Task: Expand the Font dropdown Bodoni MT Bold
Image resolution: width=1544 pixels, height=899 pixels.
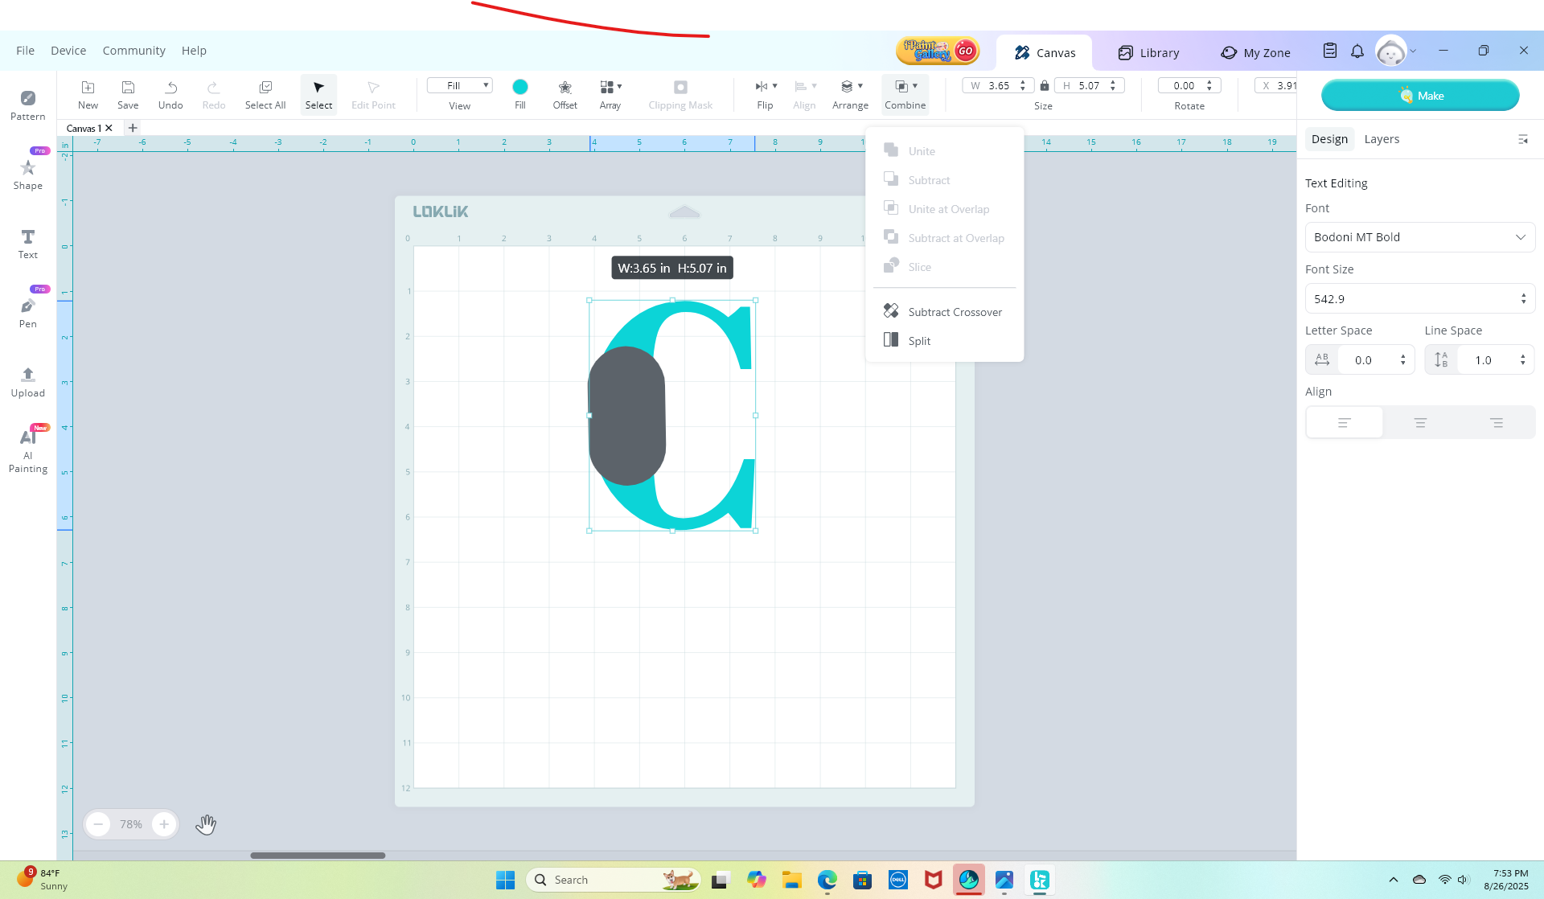Action: coord(1420,237)
